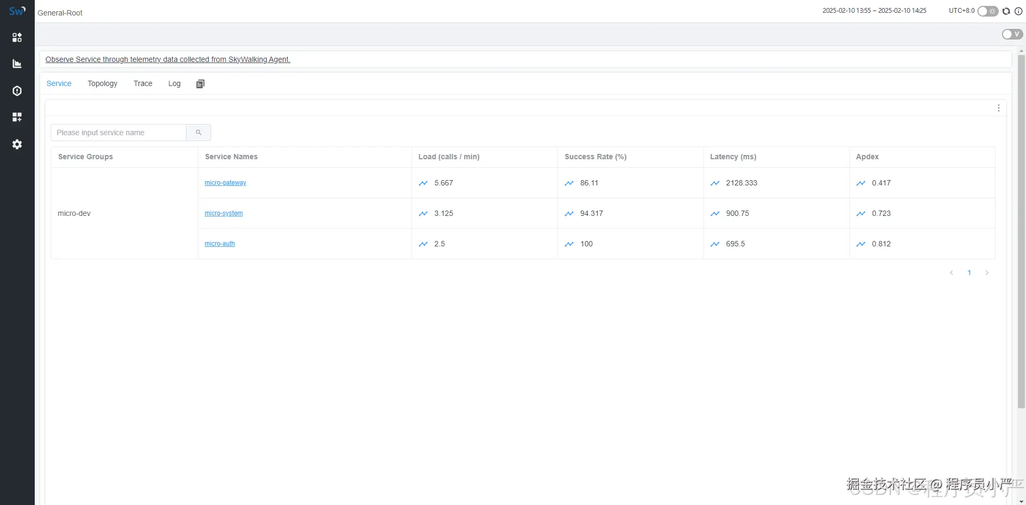Open the Settings gear in the sidebar
Viewport: 1026px width, 505px height.
[x=17, y=144]
